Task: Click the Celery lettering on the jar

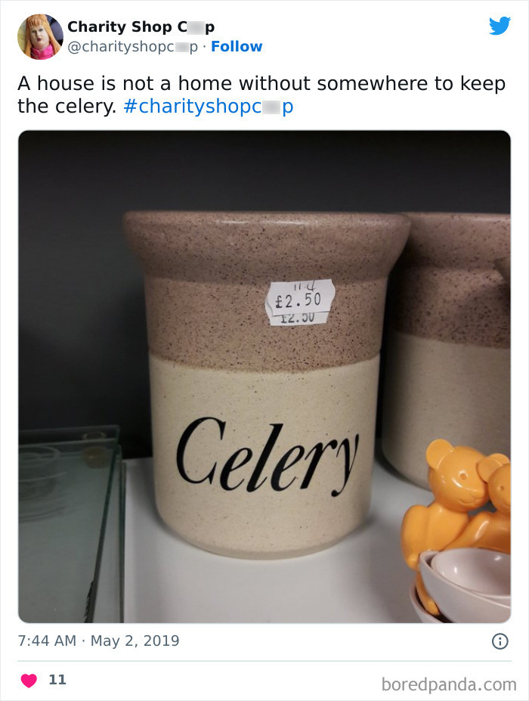Action: (x=268, y=456)
